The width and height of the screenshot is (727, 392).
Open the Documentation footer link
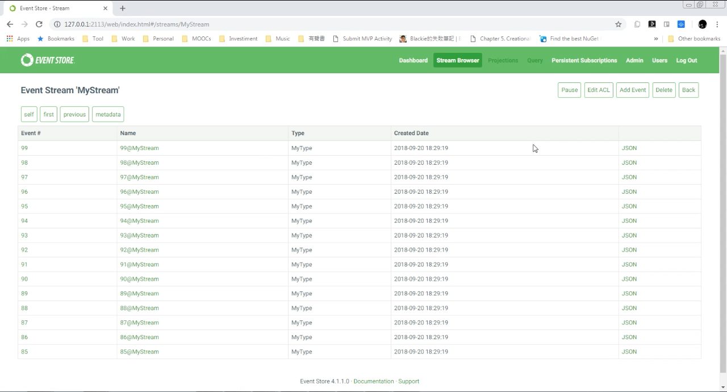(374, 381)
